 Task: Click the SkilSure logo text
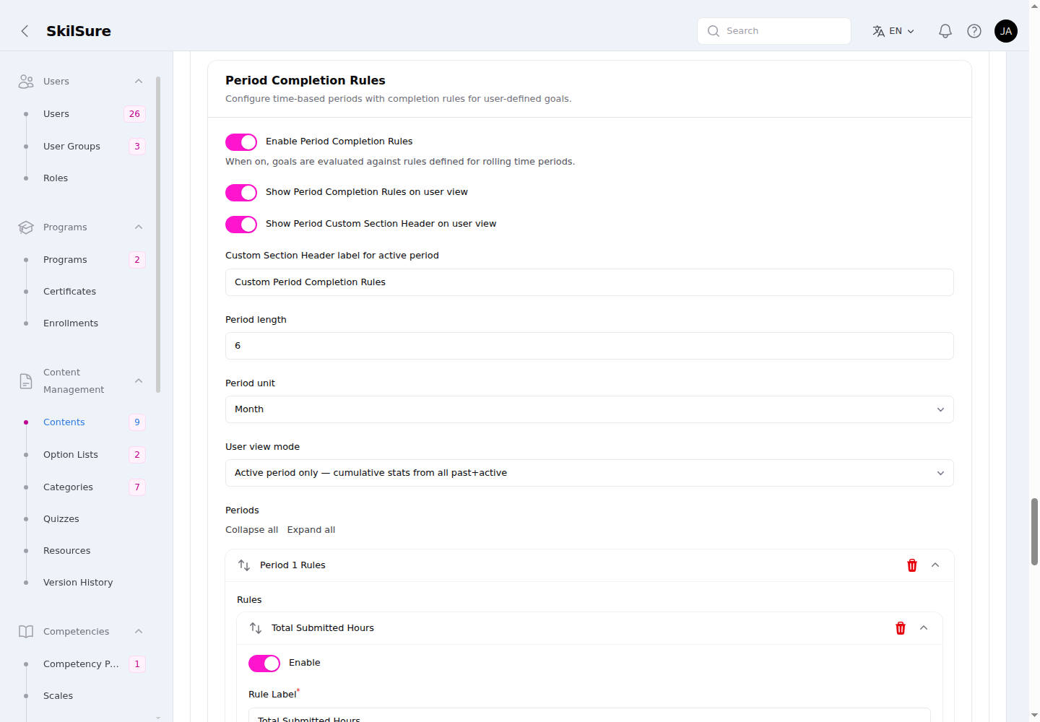tap(79, 31)
